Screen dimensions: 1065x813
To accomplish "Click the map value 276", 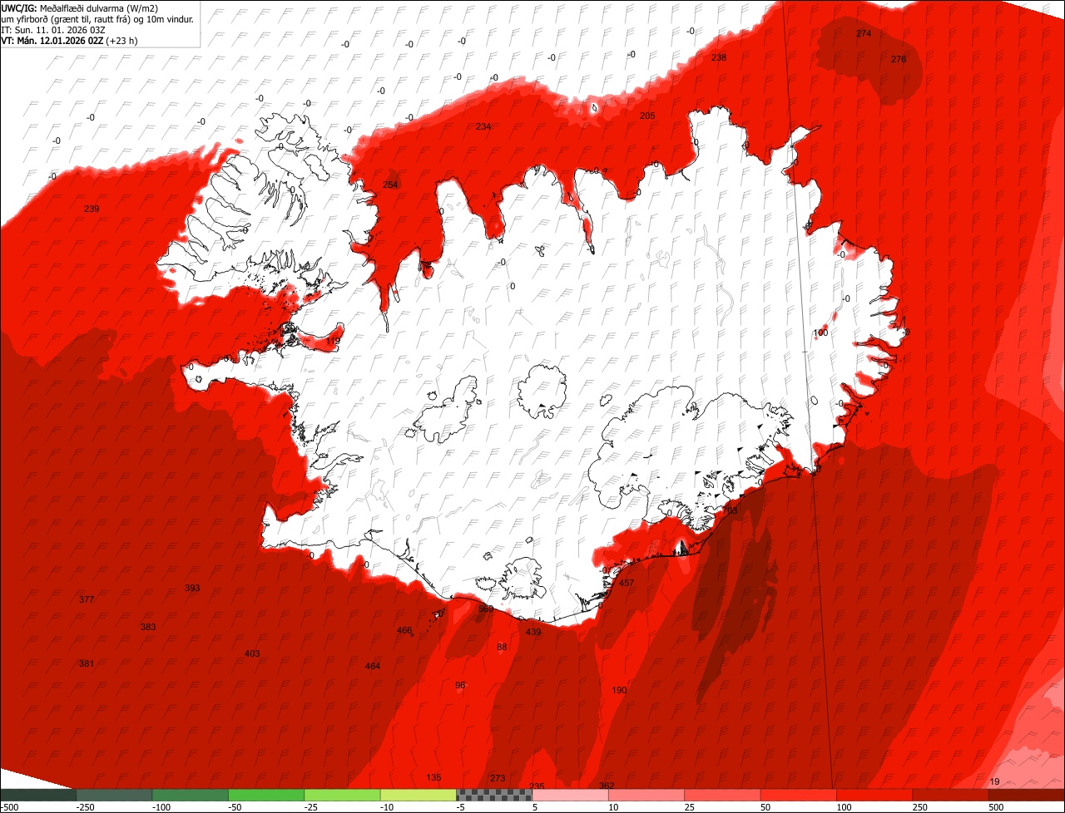I will 899,59.
